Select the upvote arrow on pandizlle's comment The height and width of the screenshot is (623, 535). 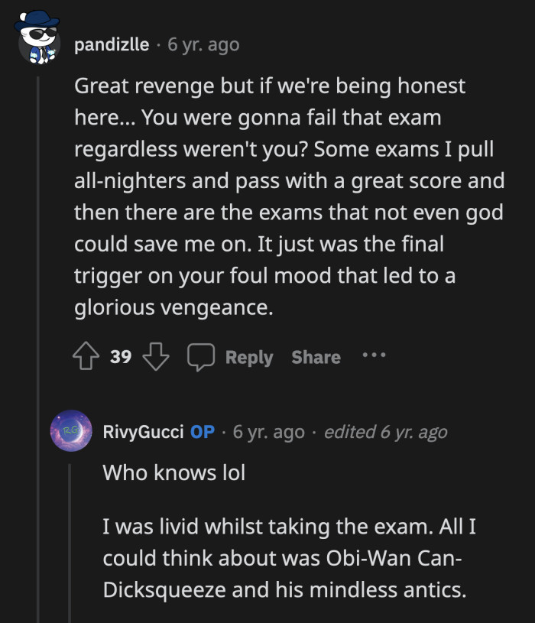[x=84, y=356]
